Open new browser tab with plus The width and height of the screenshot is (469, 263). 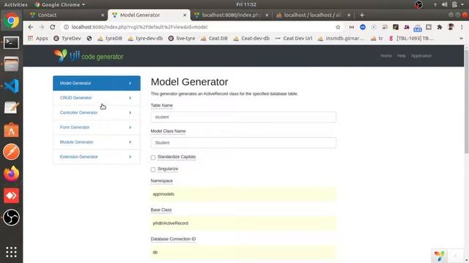pyautogui.click(x=362, y=15)
